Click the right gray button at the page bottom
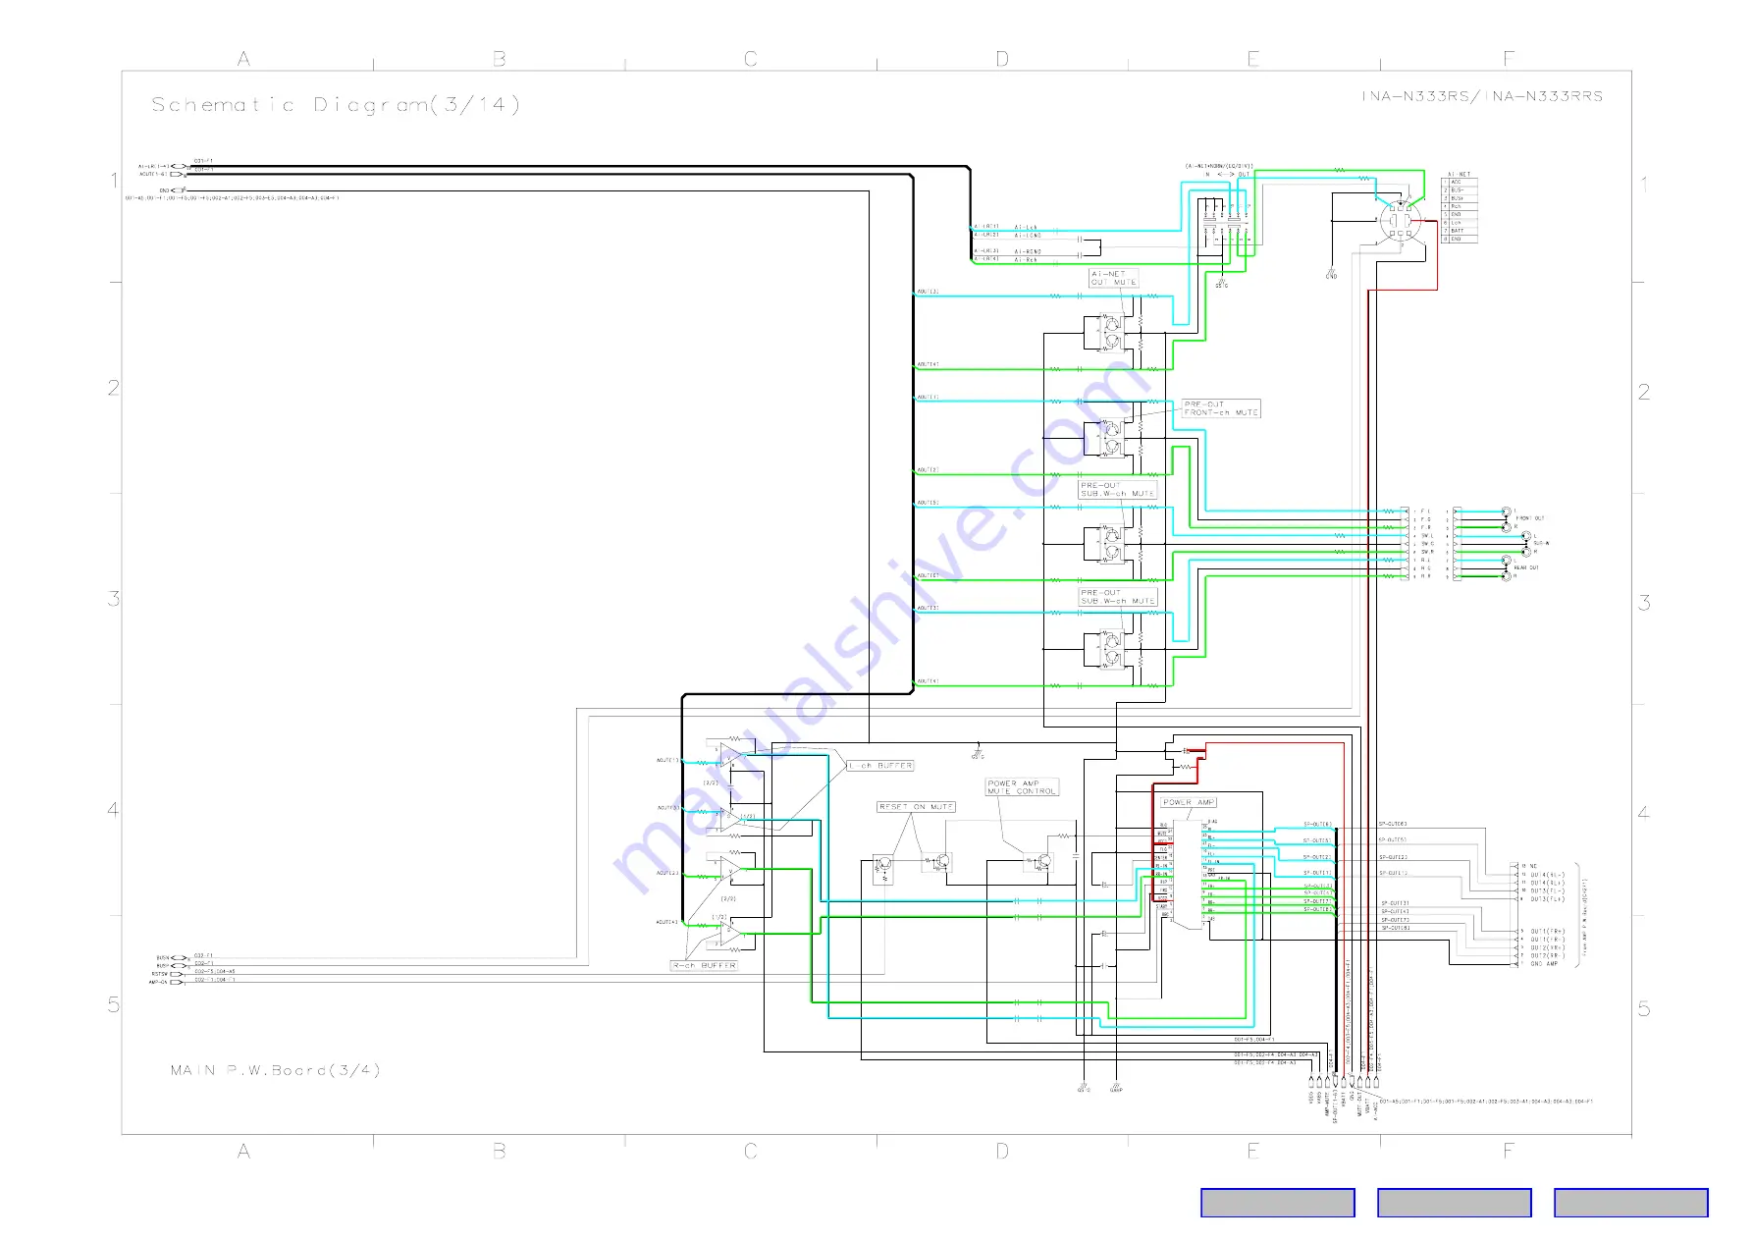This screenshot has height=1240, width=1753. 1630,1203
